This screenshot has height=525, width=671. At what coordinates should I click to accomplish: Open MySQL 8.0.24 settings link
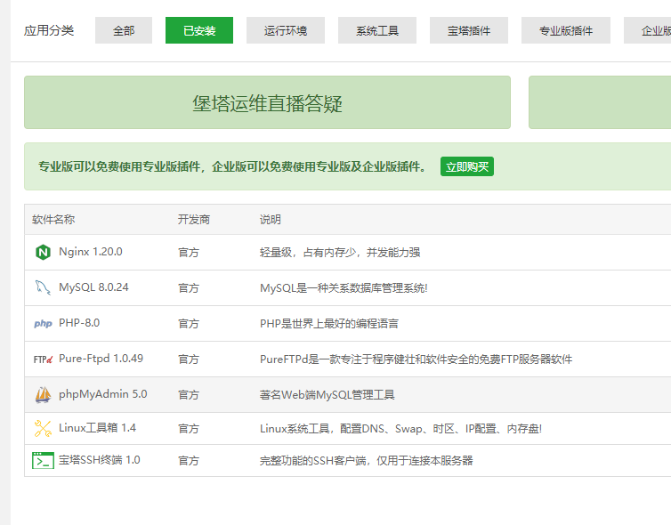click(93, 287)
